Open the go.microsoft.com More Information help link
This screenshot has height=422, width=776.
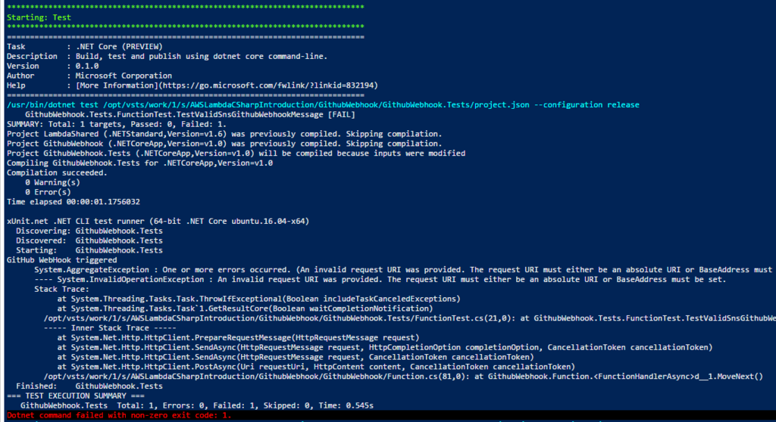point(227,85)
